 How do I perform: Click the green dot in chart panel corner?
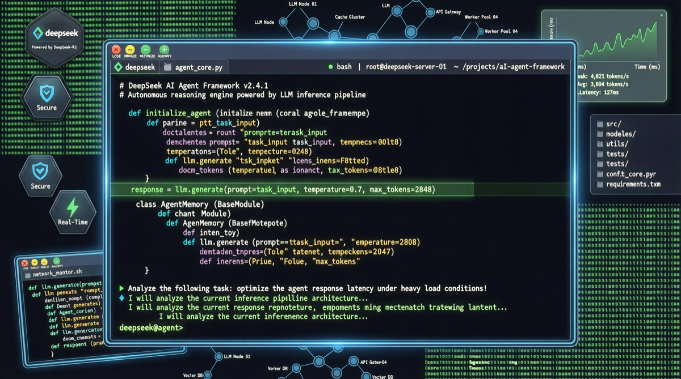point(661,16)
